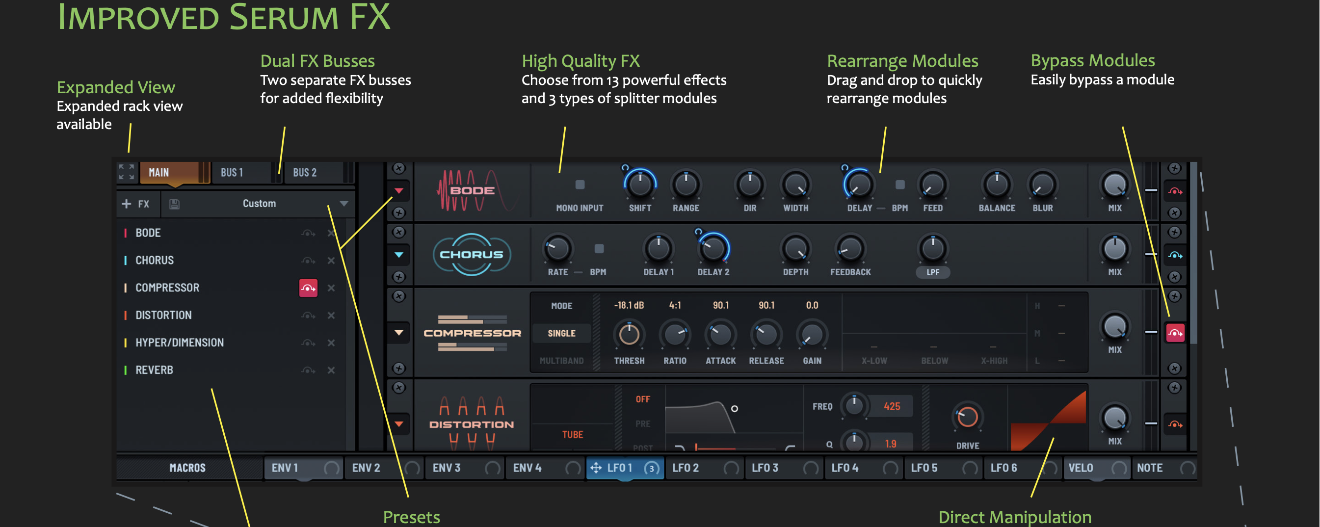Remove BODE from the FX list
The width and height of the screenshot is (1320, 527).
click(x=331, y=233)
